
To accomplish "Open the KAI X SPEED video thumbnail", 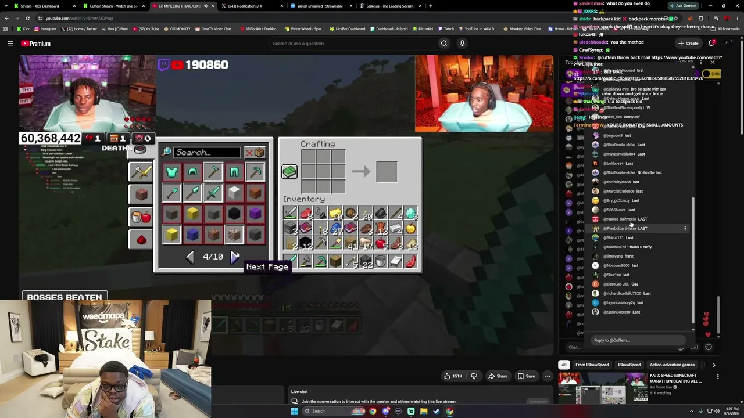I will tap(602, 388).
